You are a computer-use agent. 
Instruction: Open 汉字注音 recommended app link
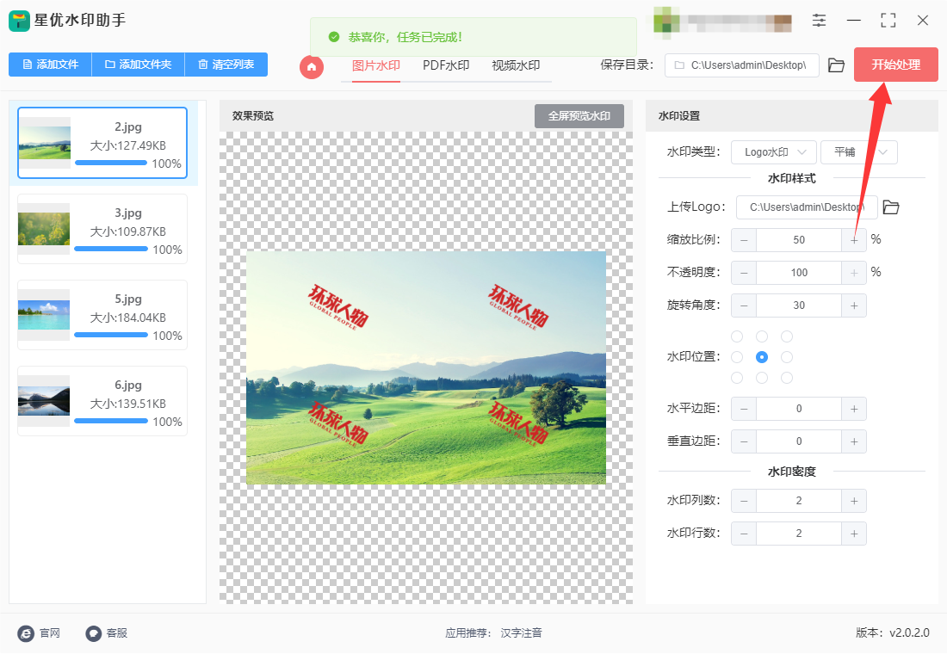pyautogui.click(x=521, y=632)
